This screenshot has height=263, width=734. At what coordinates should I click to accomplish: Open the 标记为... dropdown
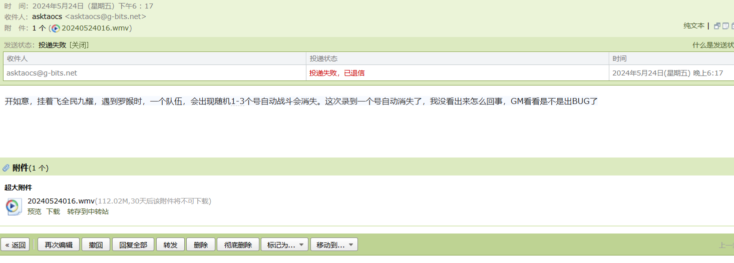[284, 245]
